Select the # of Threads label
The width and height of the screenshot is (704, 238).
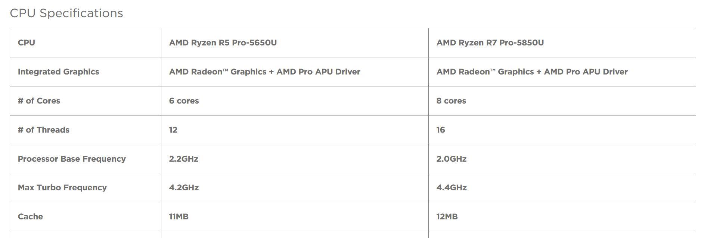point(43,130)
